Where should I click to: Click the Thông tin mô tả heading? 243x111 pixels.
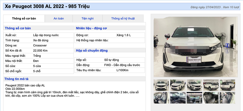[16, 79]
